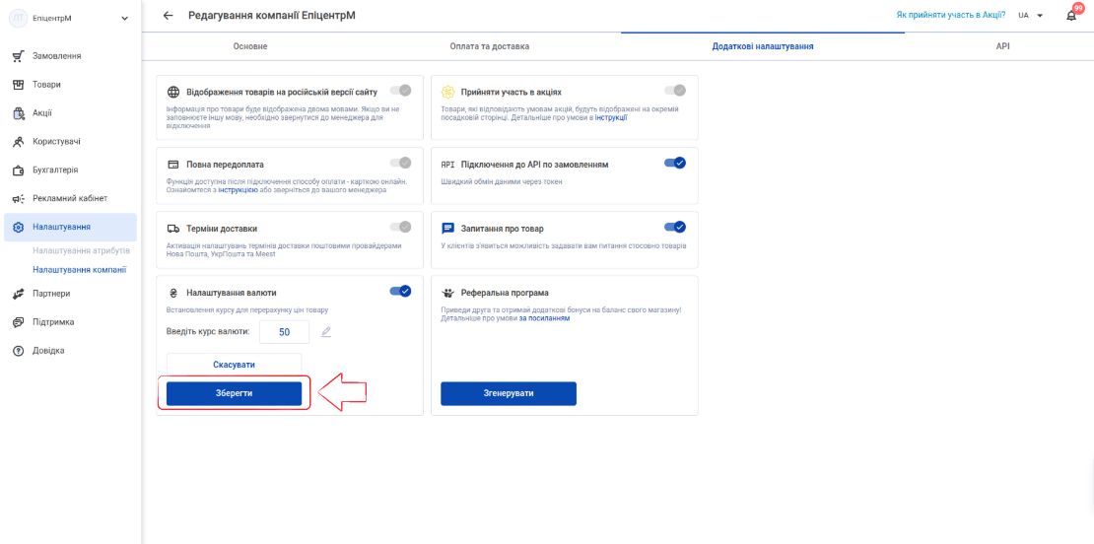Click the Бухгалтерія wallet icon
Image resolution: width=1094 pixels, height=544 pixels.
(19, 170)
